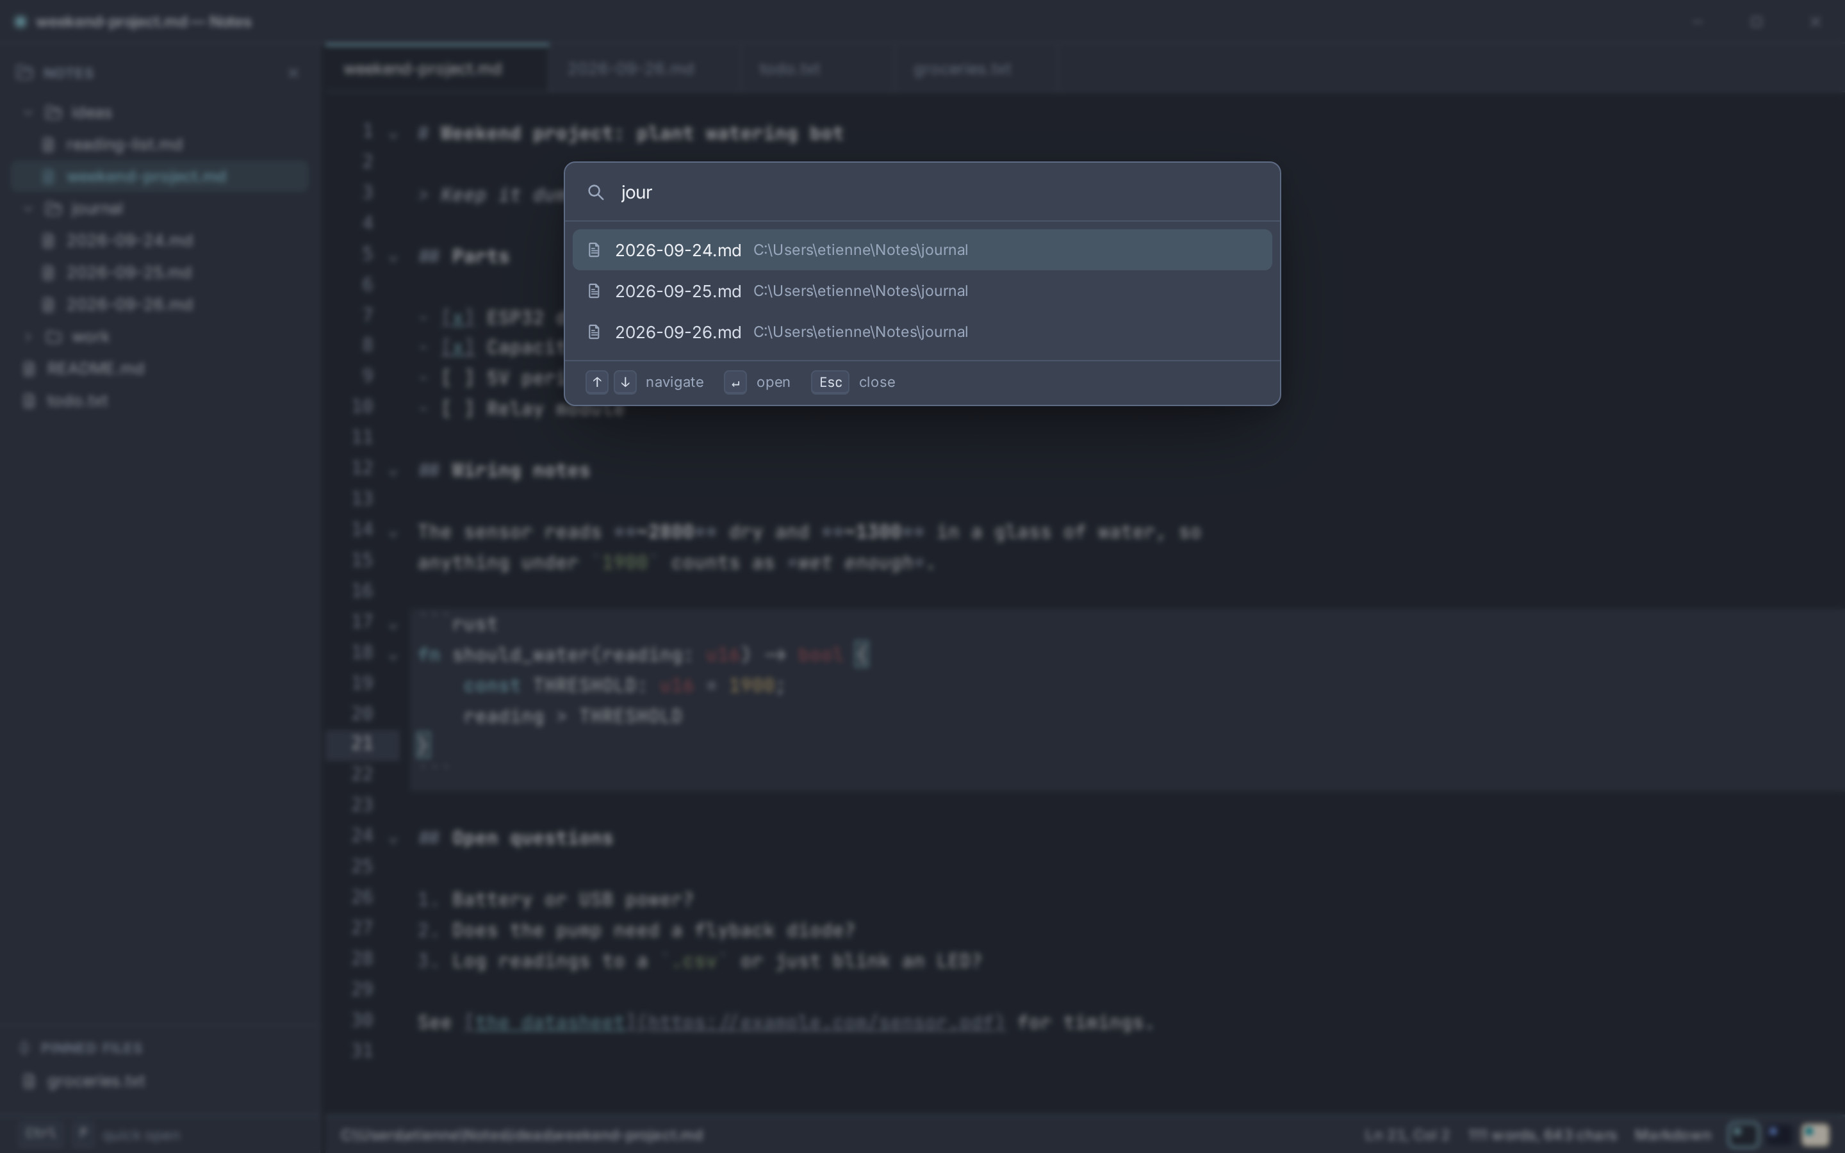Click the Ln 21, Col 2 status entry
This screenshot has width=1845, height=1153.
pos(1407,1134)
